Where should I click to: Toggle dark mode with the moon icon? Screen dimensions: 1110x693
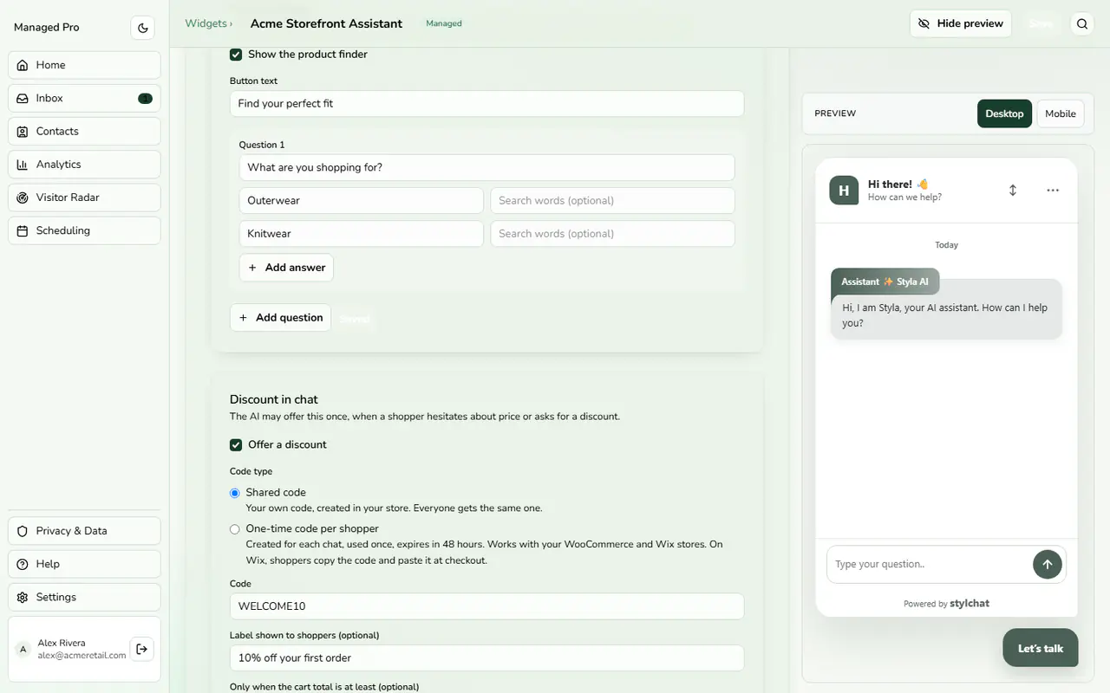click(x=143, y=28)
